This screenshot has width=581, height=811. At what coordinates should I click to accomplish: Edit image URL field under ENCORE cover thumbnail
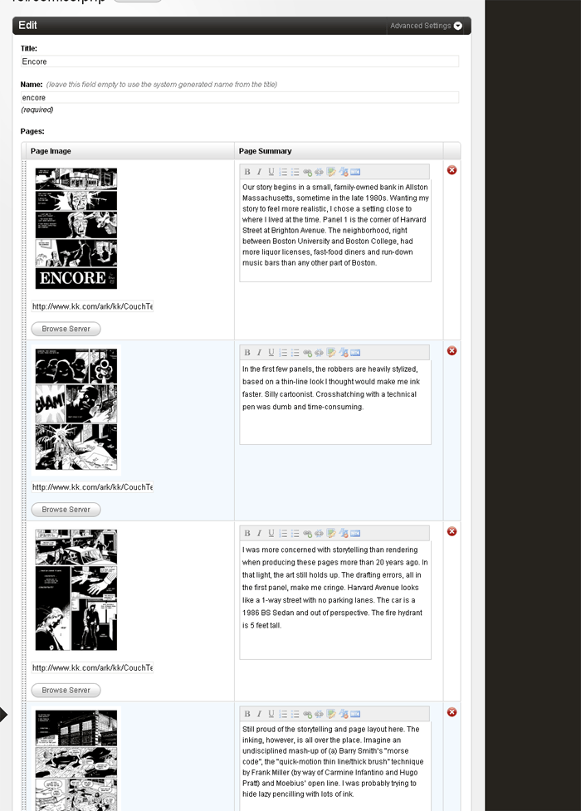pyautogui.click(x=92, y=306)
